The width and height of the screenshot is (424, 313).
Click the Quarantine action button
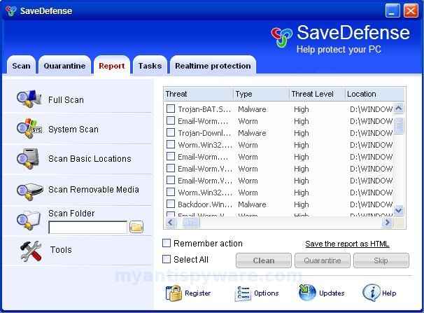click(323, 260)
